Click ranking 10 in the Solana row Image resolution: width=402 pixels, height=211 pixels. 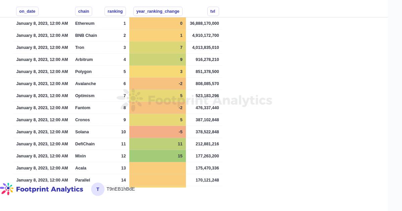(124, 132)
